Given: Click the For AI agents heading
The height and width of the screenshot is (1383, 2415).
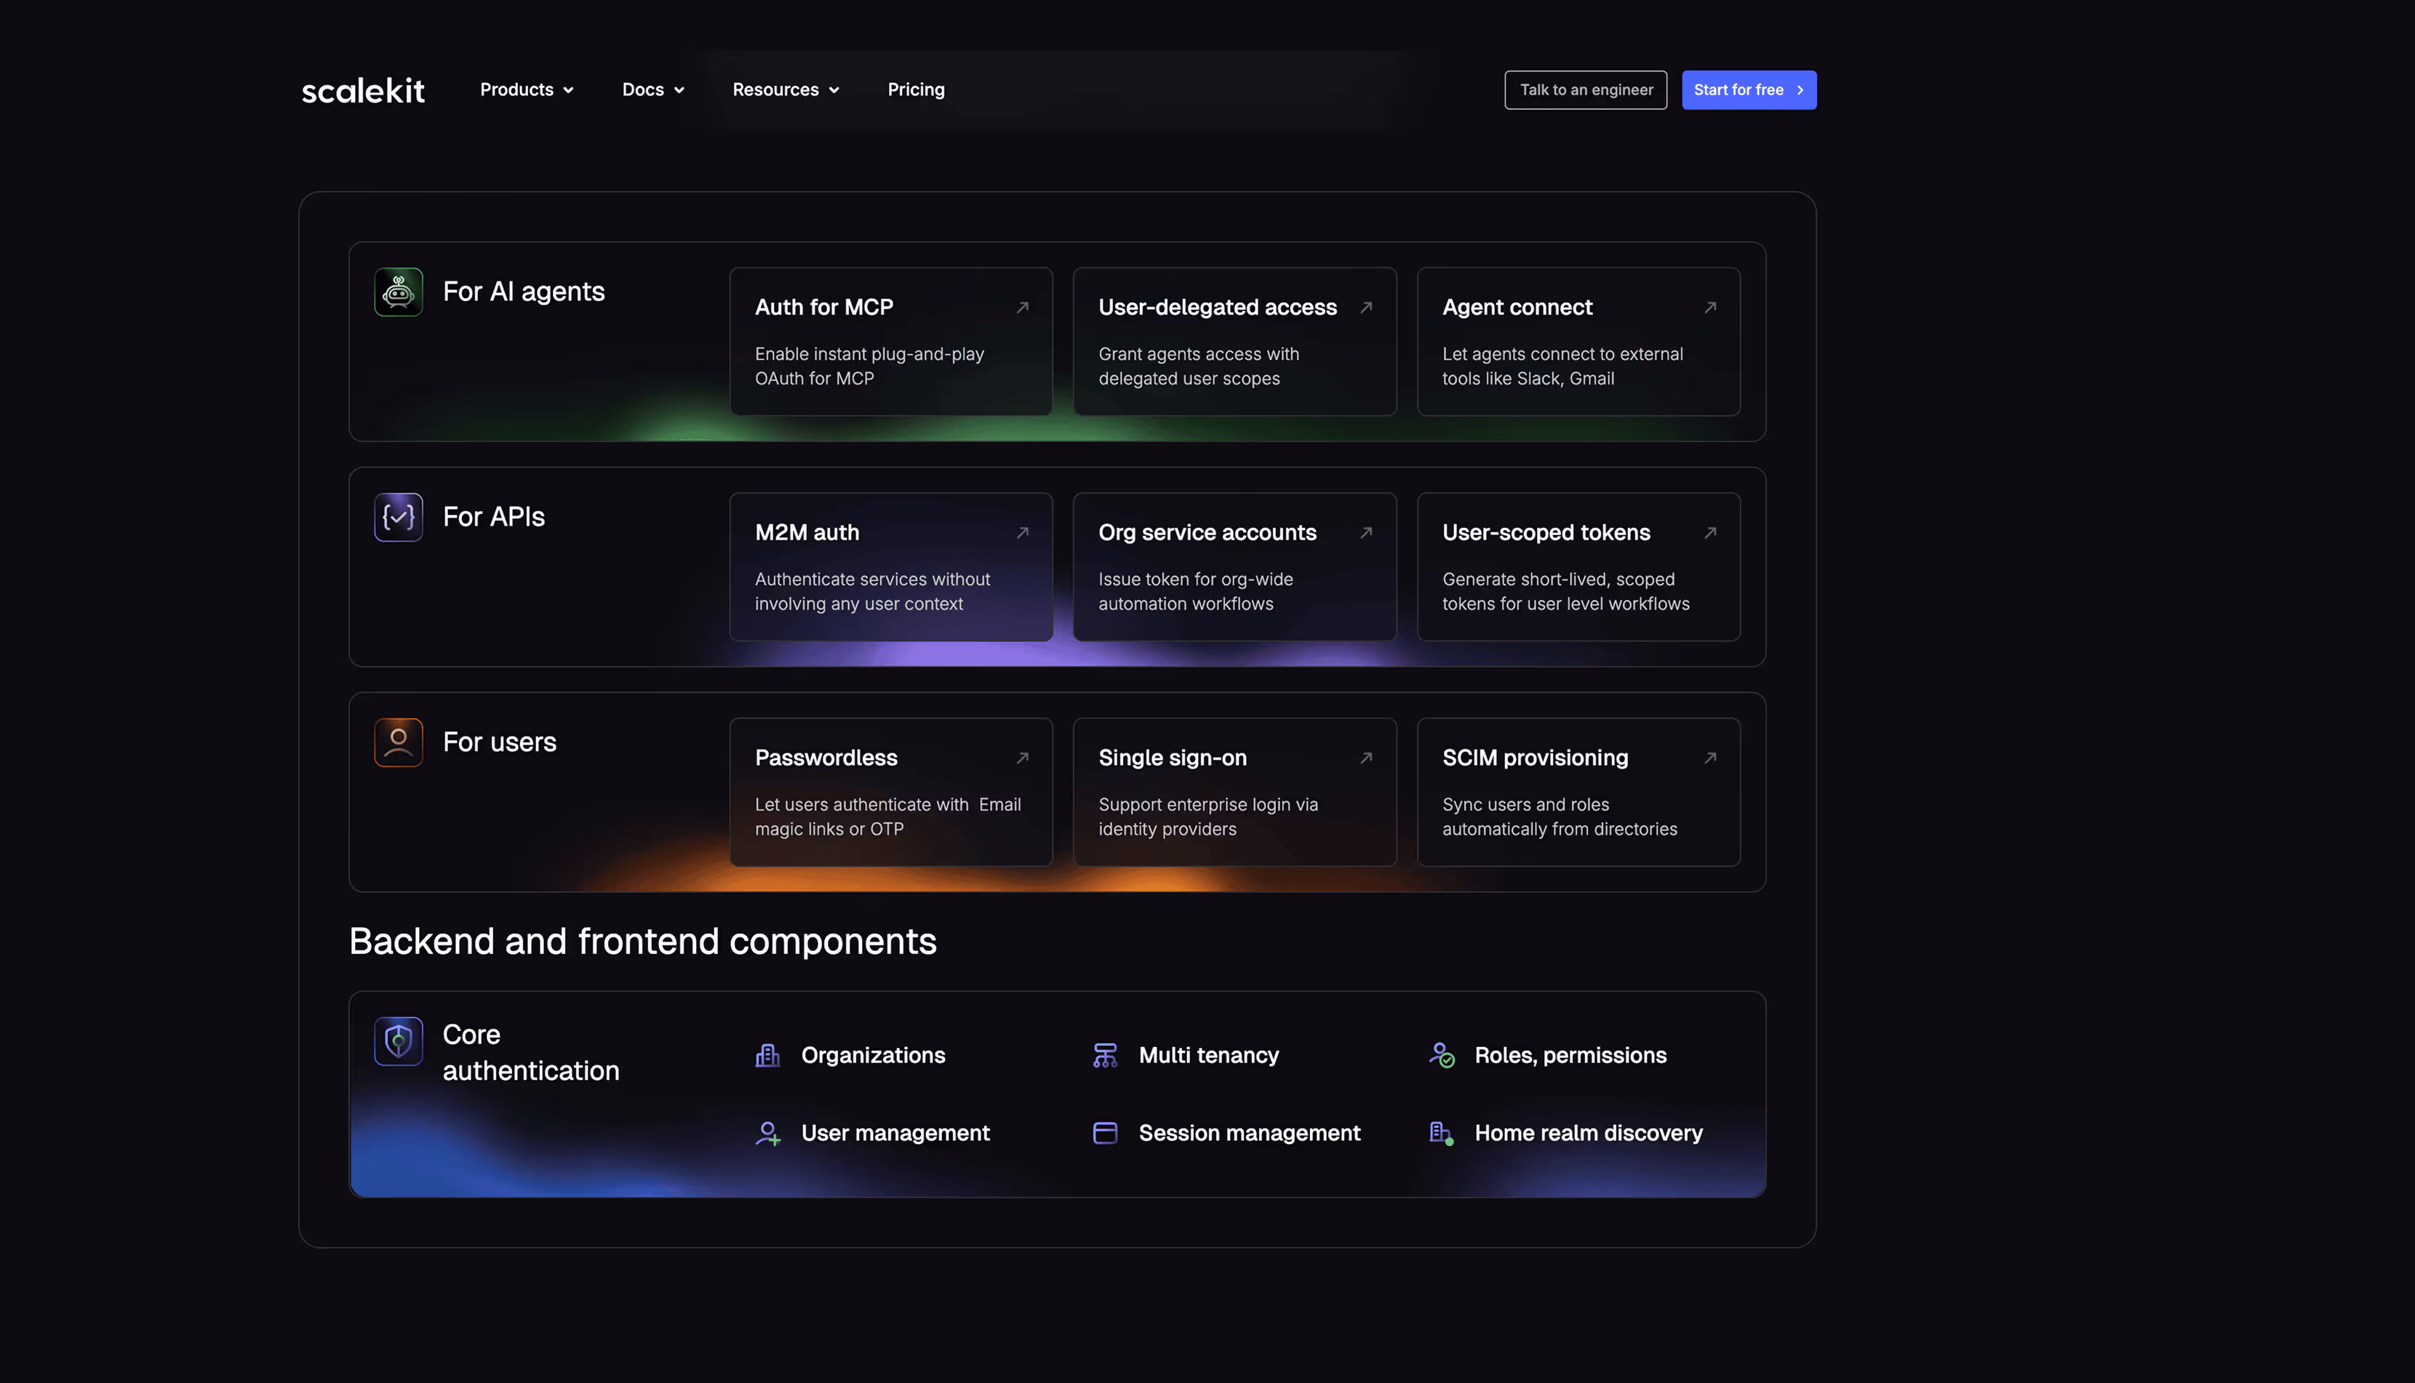Looking at the screenshot, I should [524, 292].
